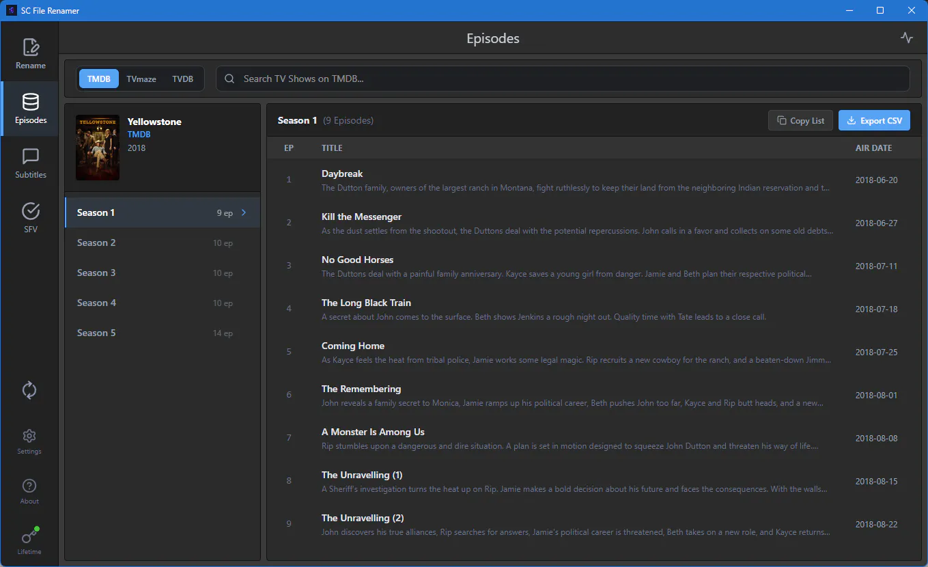The width and height of the screenshot is (928, 567).
Task: Click the Yellowstone show title
Action: pyautogui.click(x=154, y=122)
